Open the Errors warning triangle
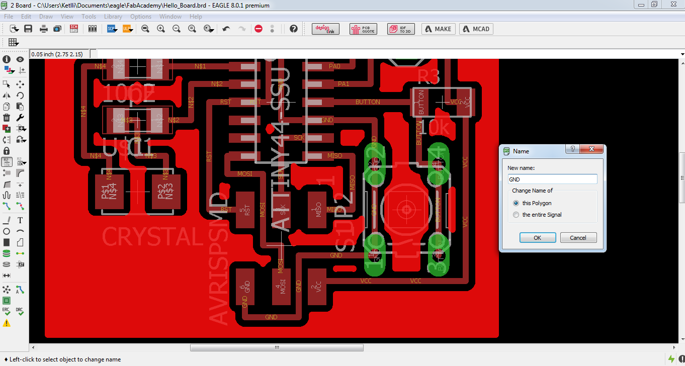 7,323
